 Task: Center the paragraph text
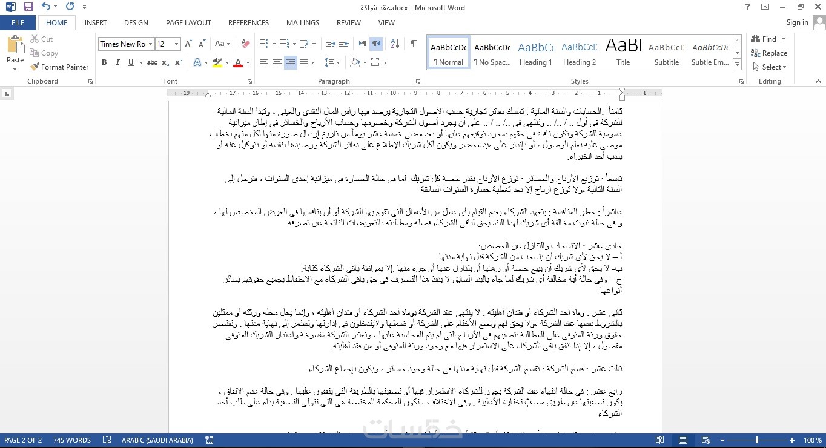pyautogui.click(x=277, y=62)
